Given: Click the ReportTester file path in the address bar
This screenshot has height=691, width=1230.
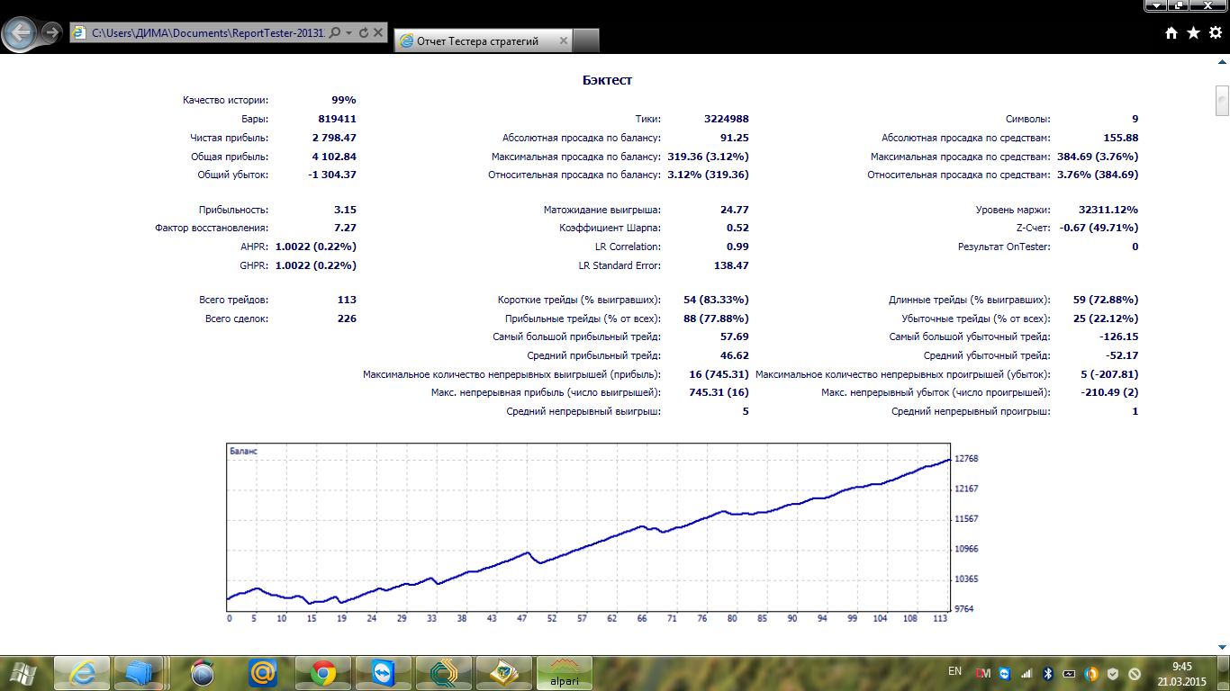Looking at the screenshot, I should [208, 32].
